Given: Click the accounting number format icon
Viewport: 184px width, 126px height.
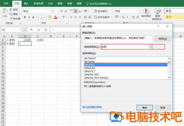Looking at the screenshot, I should pyautogui.click(x=117, y=17).
